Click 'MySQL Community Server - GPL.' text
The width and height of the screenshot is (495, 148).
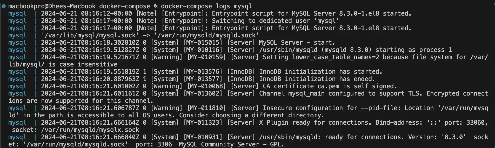tap(231, 144)
